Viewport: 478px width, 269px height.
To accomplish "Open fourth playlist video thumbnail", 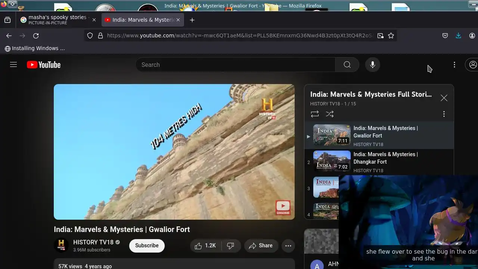I will click(x=326, y=211).
